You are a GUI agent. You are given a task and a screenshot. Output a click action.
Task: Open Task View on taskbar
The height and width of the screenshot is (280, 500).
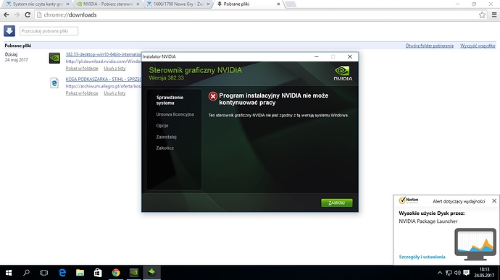pos(43,272)
